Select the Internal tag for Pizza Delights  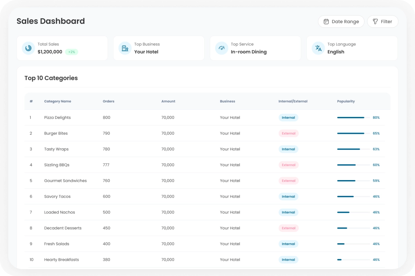coord(288,118)
